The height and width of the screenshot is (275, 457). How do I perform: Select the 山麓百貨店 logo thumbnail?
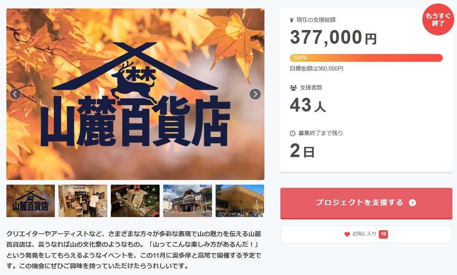[x=30, y=201]
